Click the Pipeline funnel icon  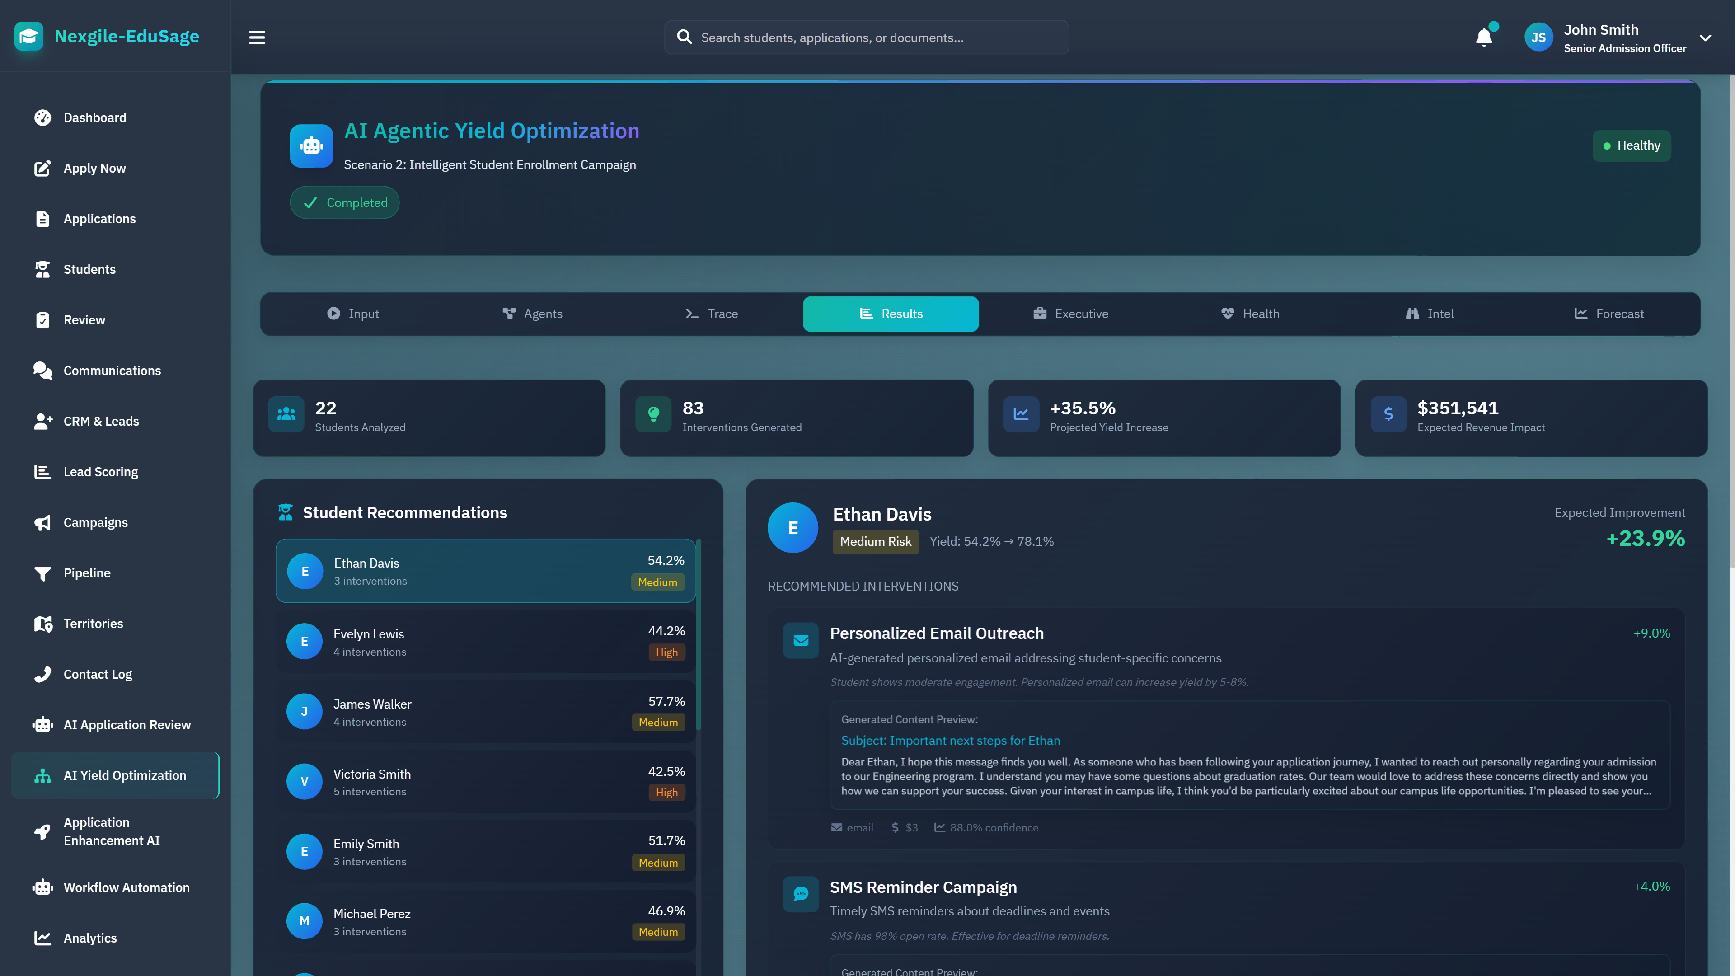[x=42, y=573]
